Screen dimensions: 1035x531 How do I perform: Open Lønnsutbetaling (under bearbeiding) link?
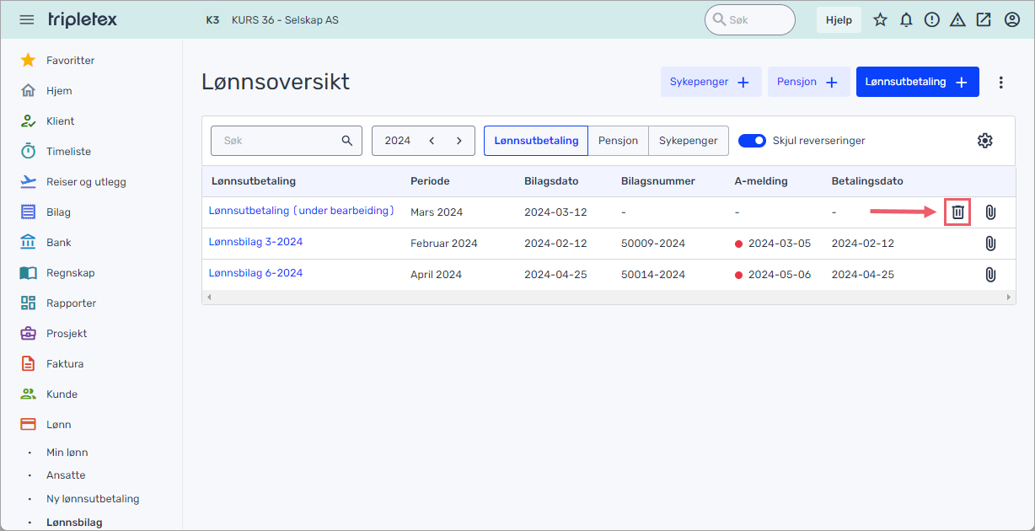tap(302, 211)
